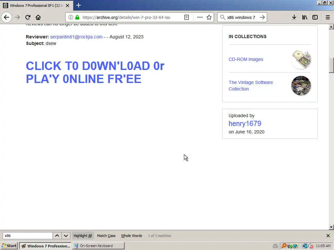Viewport: 334px width, 250px height.
Task: Find the previous x86 match
Action: coord(57,236)
